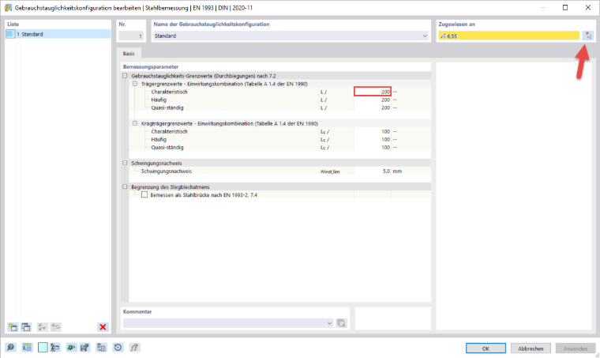This screenshot has width=600, height=358.
Task: Click the save as default icon
Action: 84,347
